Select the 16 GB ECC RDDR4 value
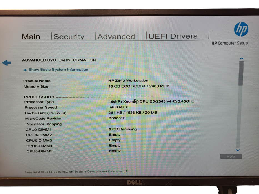The width and height of the screenshot is (259, 194). point(139,86)
